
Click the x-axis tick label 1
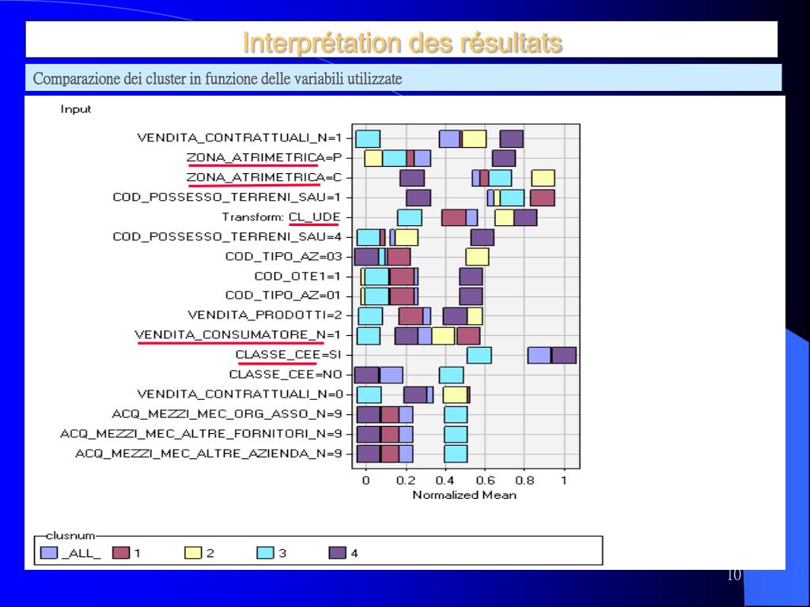564,481
